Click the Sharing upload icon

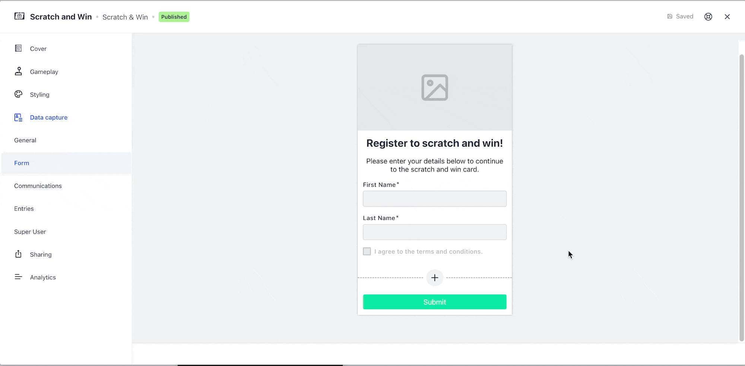pyautogui.click(x=18, y=254)
